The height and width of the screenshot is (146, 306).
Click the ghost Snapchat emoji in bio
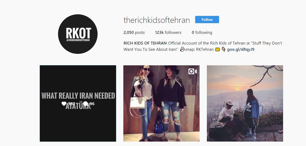(x=182, y=49)
